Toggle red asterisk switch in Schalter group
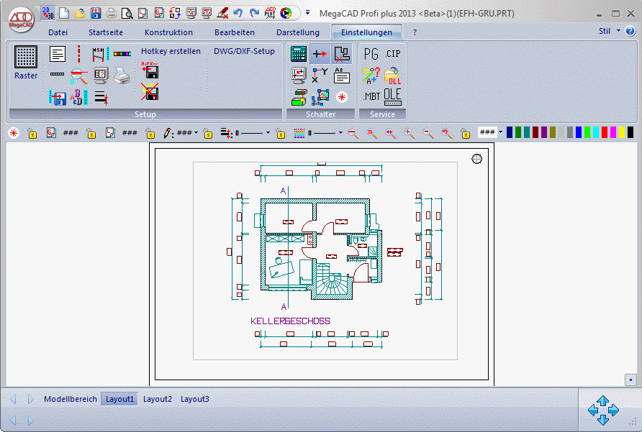This screenshot has width=642, height=432. click(x=341, y=97)
